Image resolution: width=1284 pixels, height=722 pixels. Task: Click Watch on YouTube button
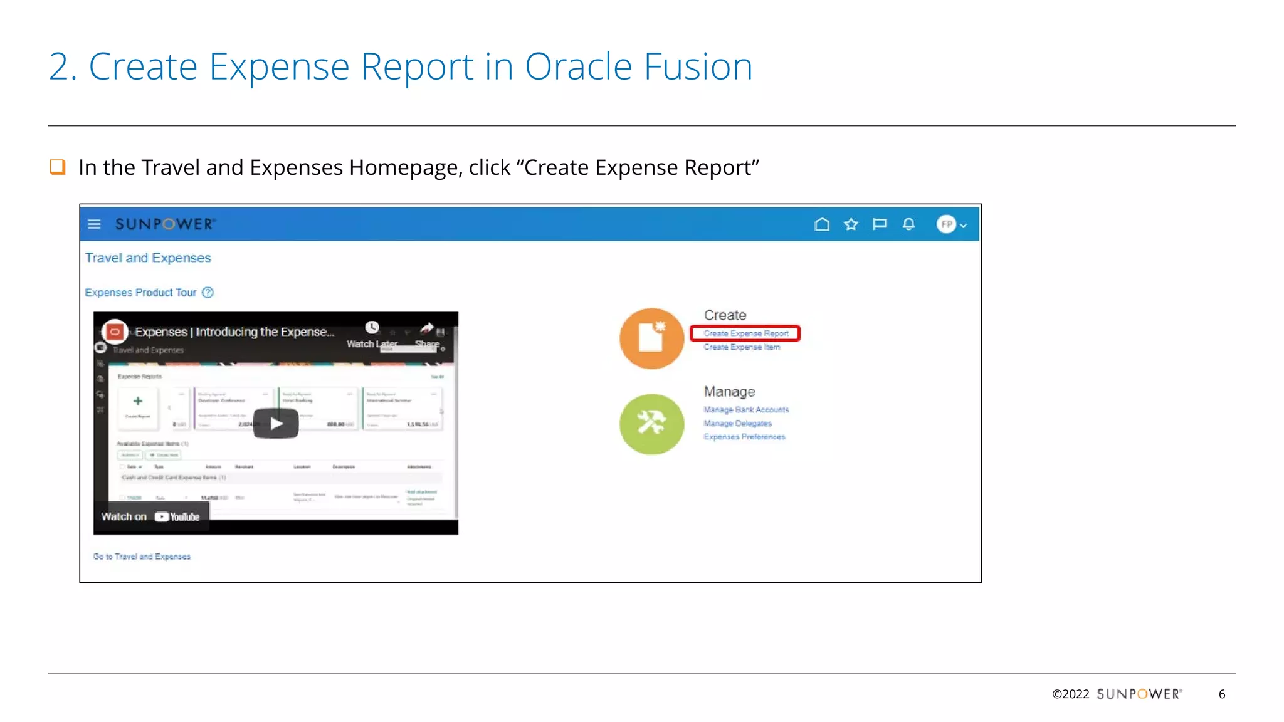150,517
